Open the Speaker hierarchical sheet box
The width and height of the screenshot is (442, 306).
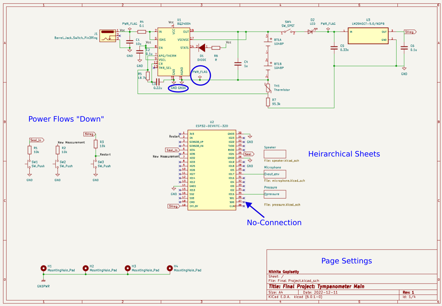click(x=275, y=154)
